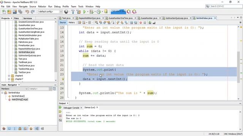Switch editor to History view
The height and width of the screenshot is (136, 243).
click(72, 23)
